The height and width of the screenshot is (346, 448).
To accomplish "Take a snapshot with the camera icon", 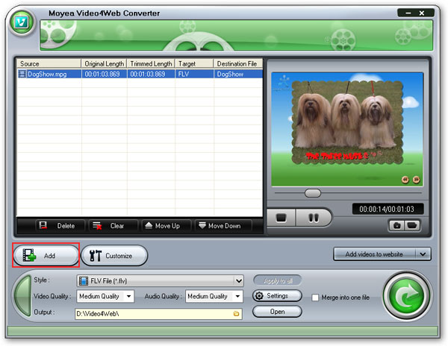I will tap(396, 225).
